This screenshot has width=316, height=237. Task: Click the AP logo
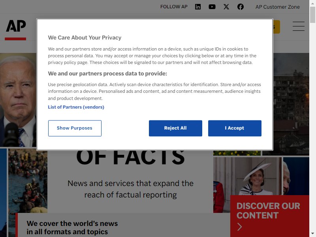(x=15, y=30)
